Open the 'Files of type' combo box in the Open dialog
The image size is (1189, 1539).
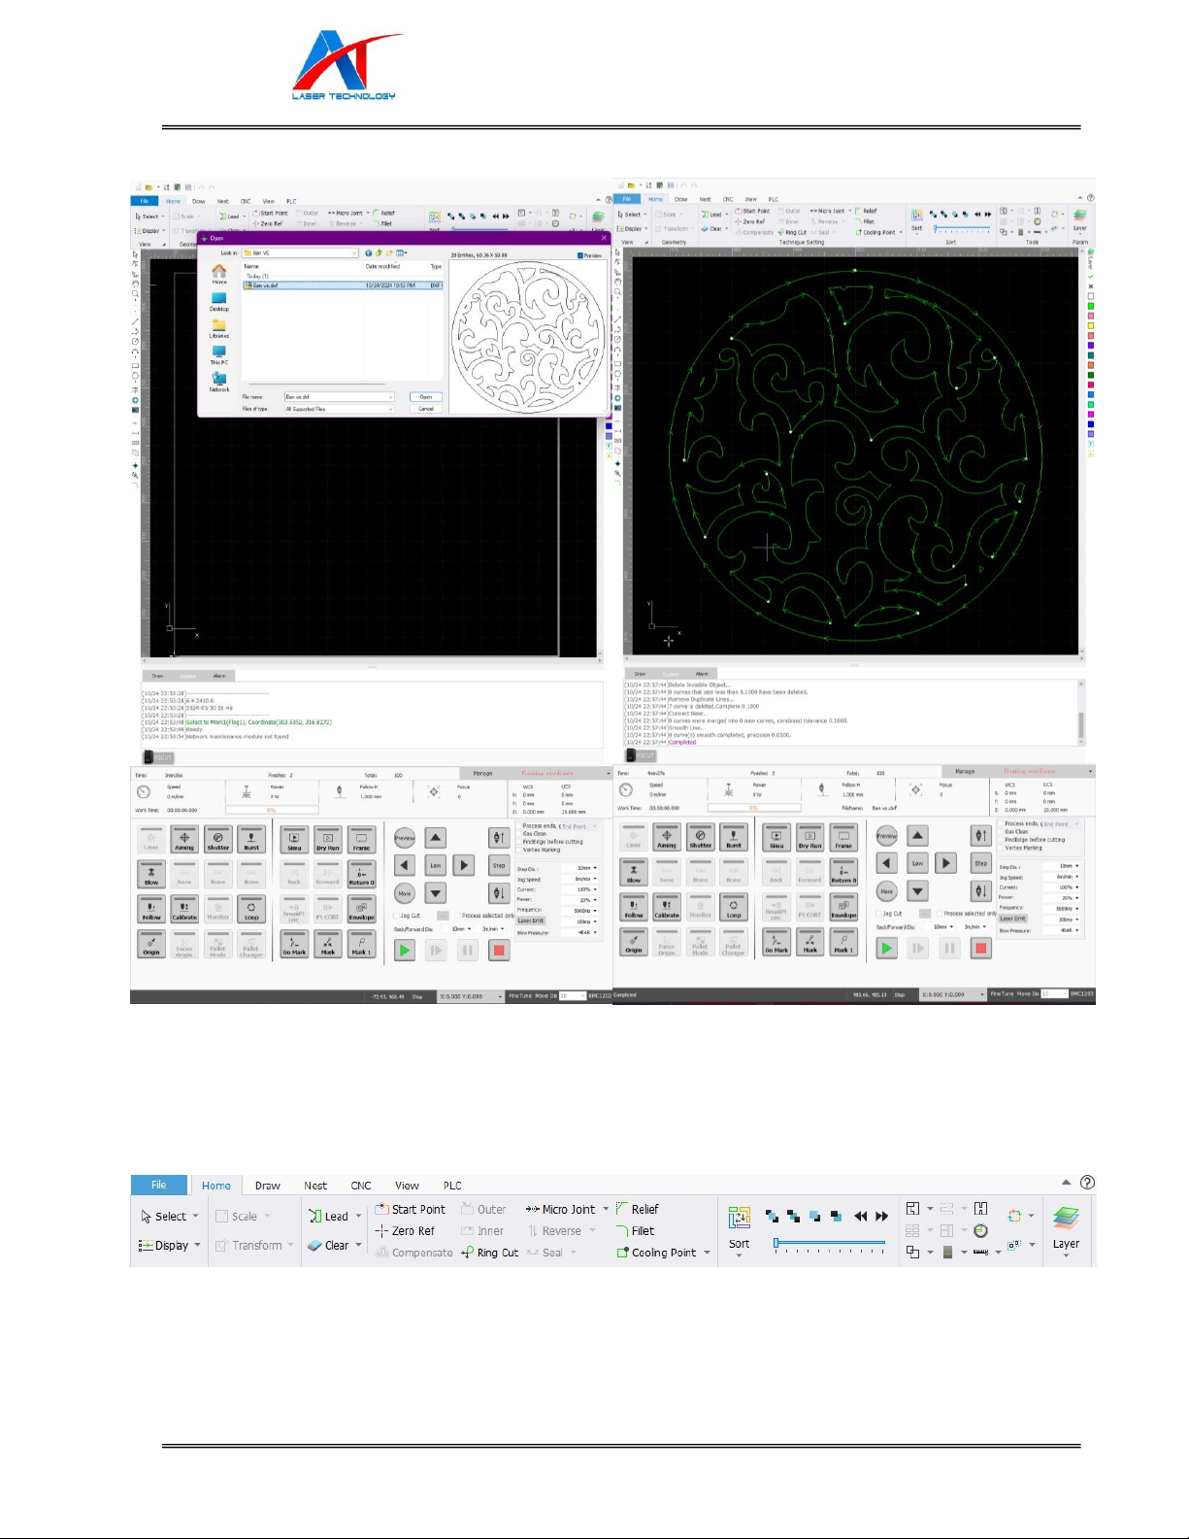coord(339,409)
